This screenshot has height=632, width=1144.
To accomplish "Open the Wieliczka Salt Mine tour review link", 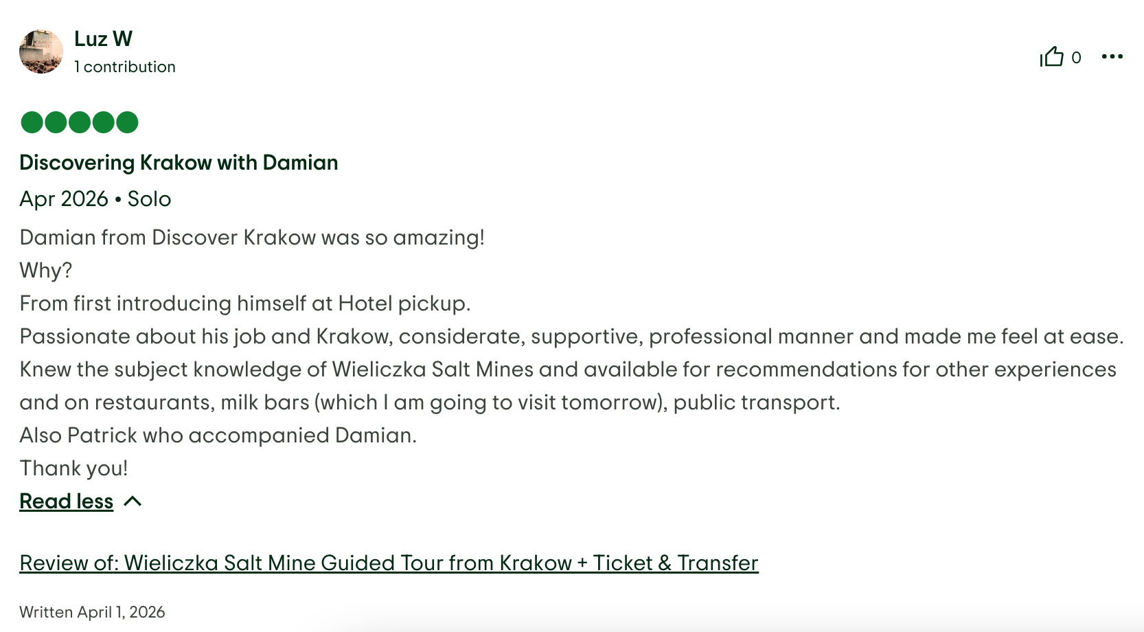I will pyautogui.click(x=389, y=563).
